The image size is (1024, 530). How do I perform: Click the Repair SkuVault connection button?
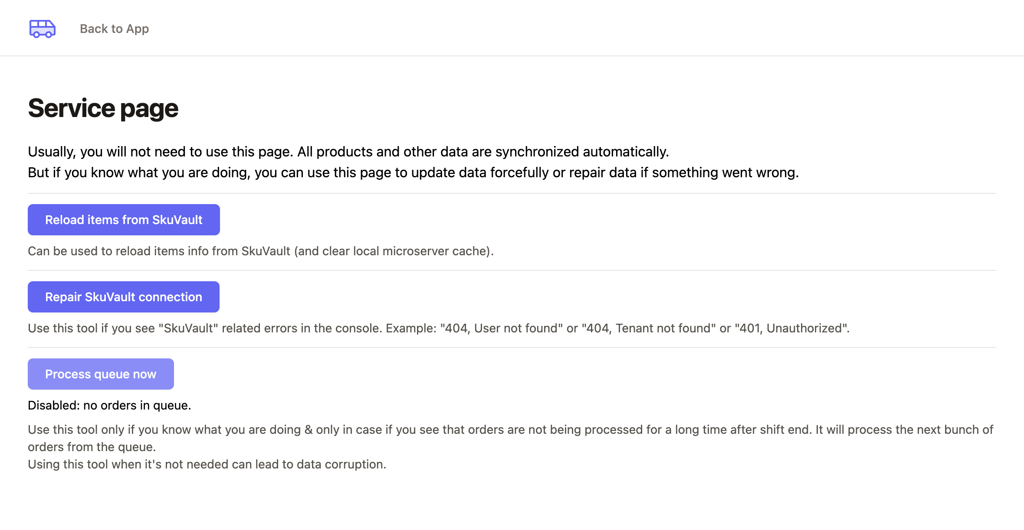(x=123, y=296)
